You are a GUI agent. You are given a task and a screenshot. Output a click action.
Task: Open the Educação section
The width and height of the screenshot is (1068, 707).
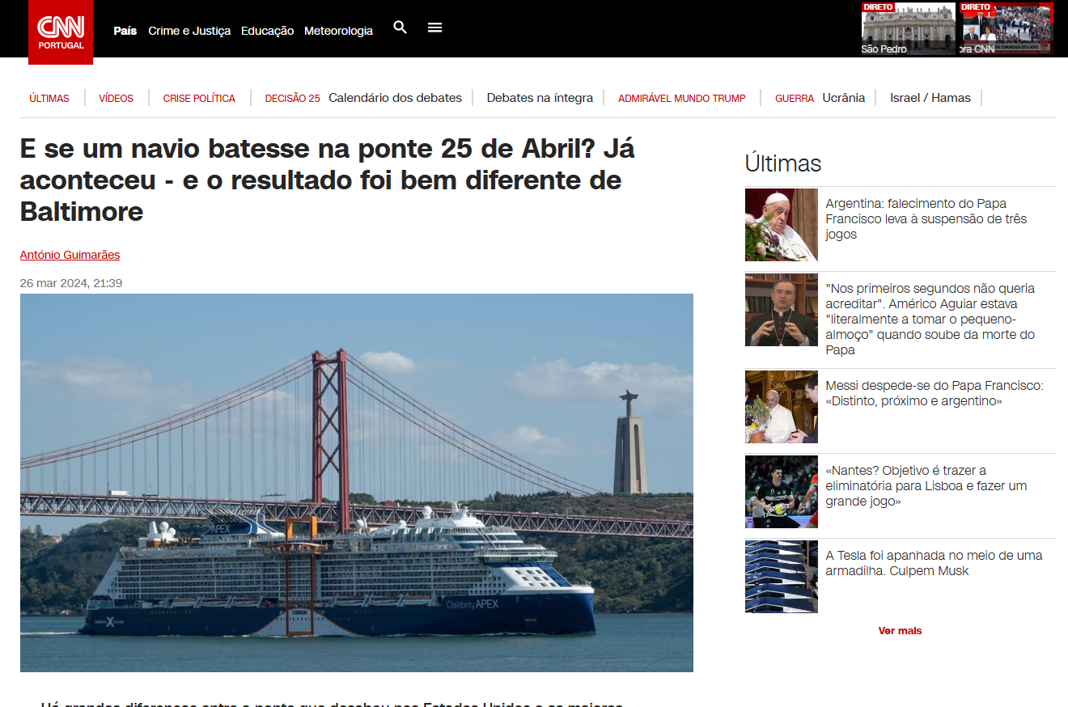point(267,31)
